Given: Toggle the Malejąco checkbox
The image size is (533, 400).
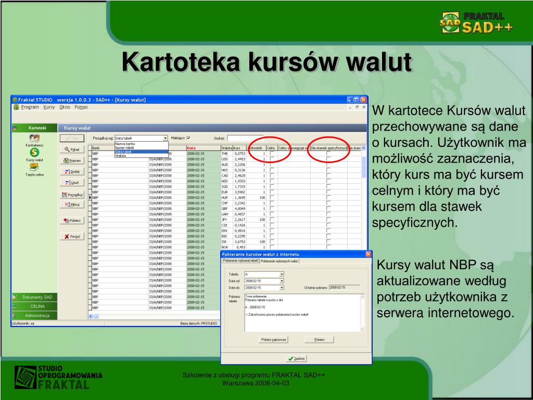Looking at the screenshot, I should point(188,138).
